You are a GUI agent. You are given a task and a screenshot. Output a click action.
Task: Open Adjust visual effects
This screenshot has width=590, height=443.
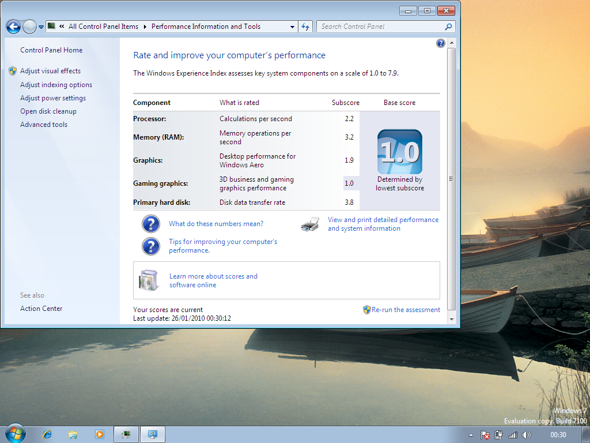[x=51, y=71]
